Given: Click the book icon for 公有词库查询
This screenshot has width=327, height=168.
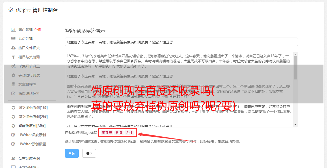Looking at the screenshot, I should (13, 158).
